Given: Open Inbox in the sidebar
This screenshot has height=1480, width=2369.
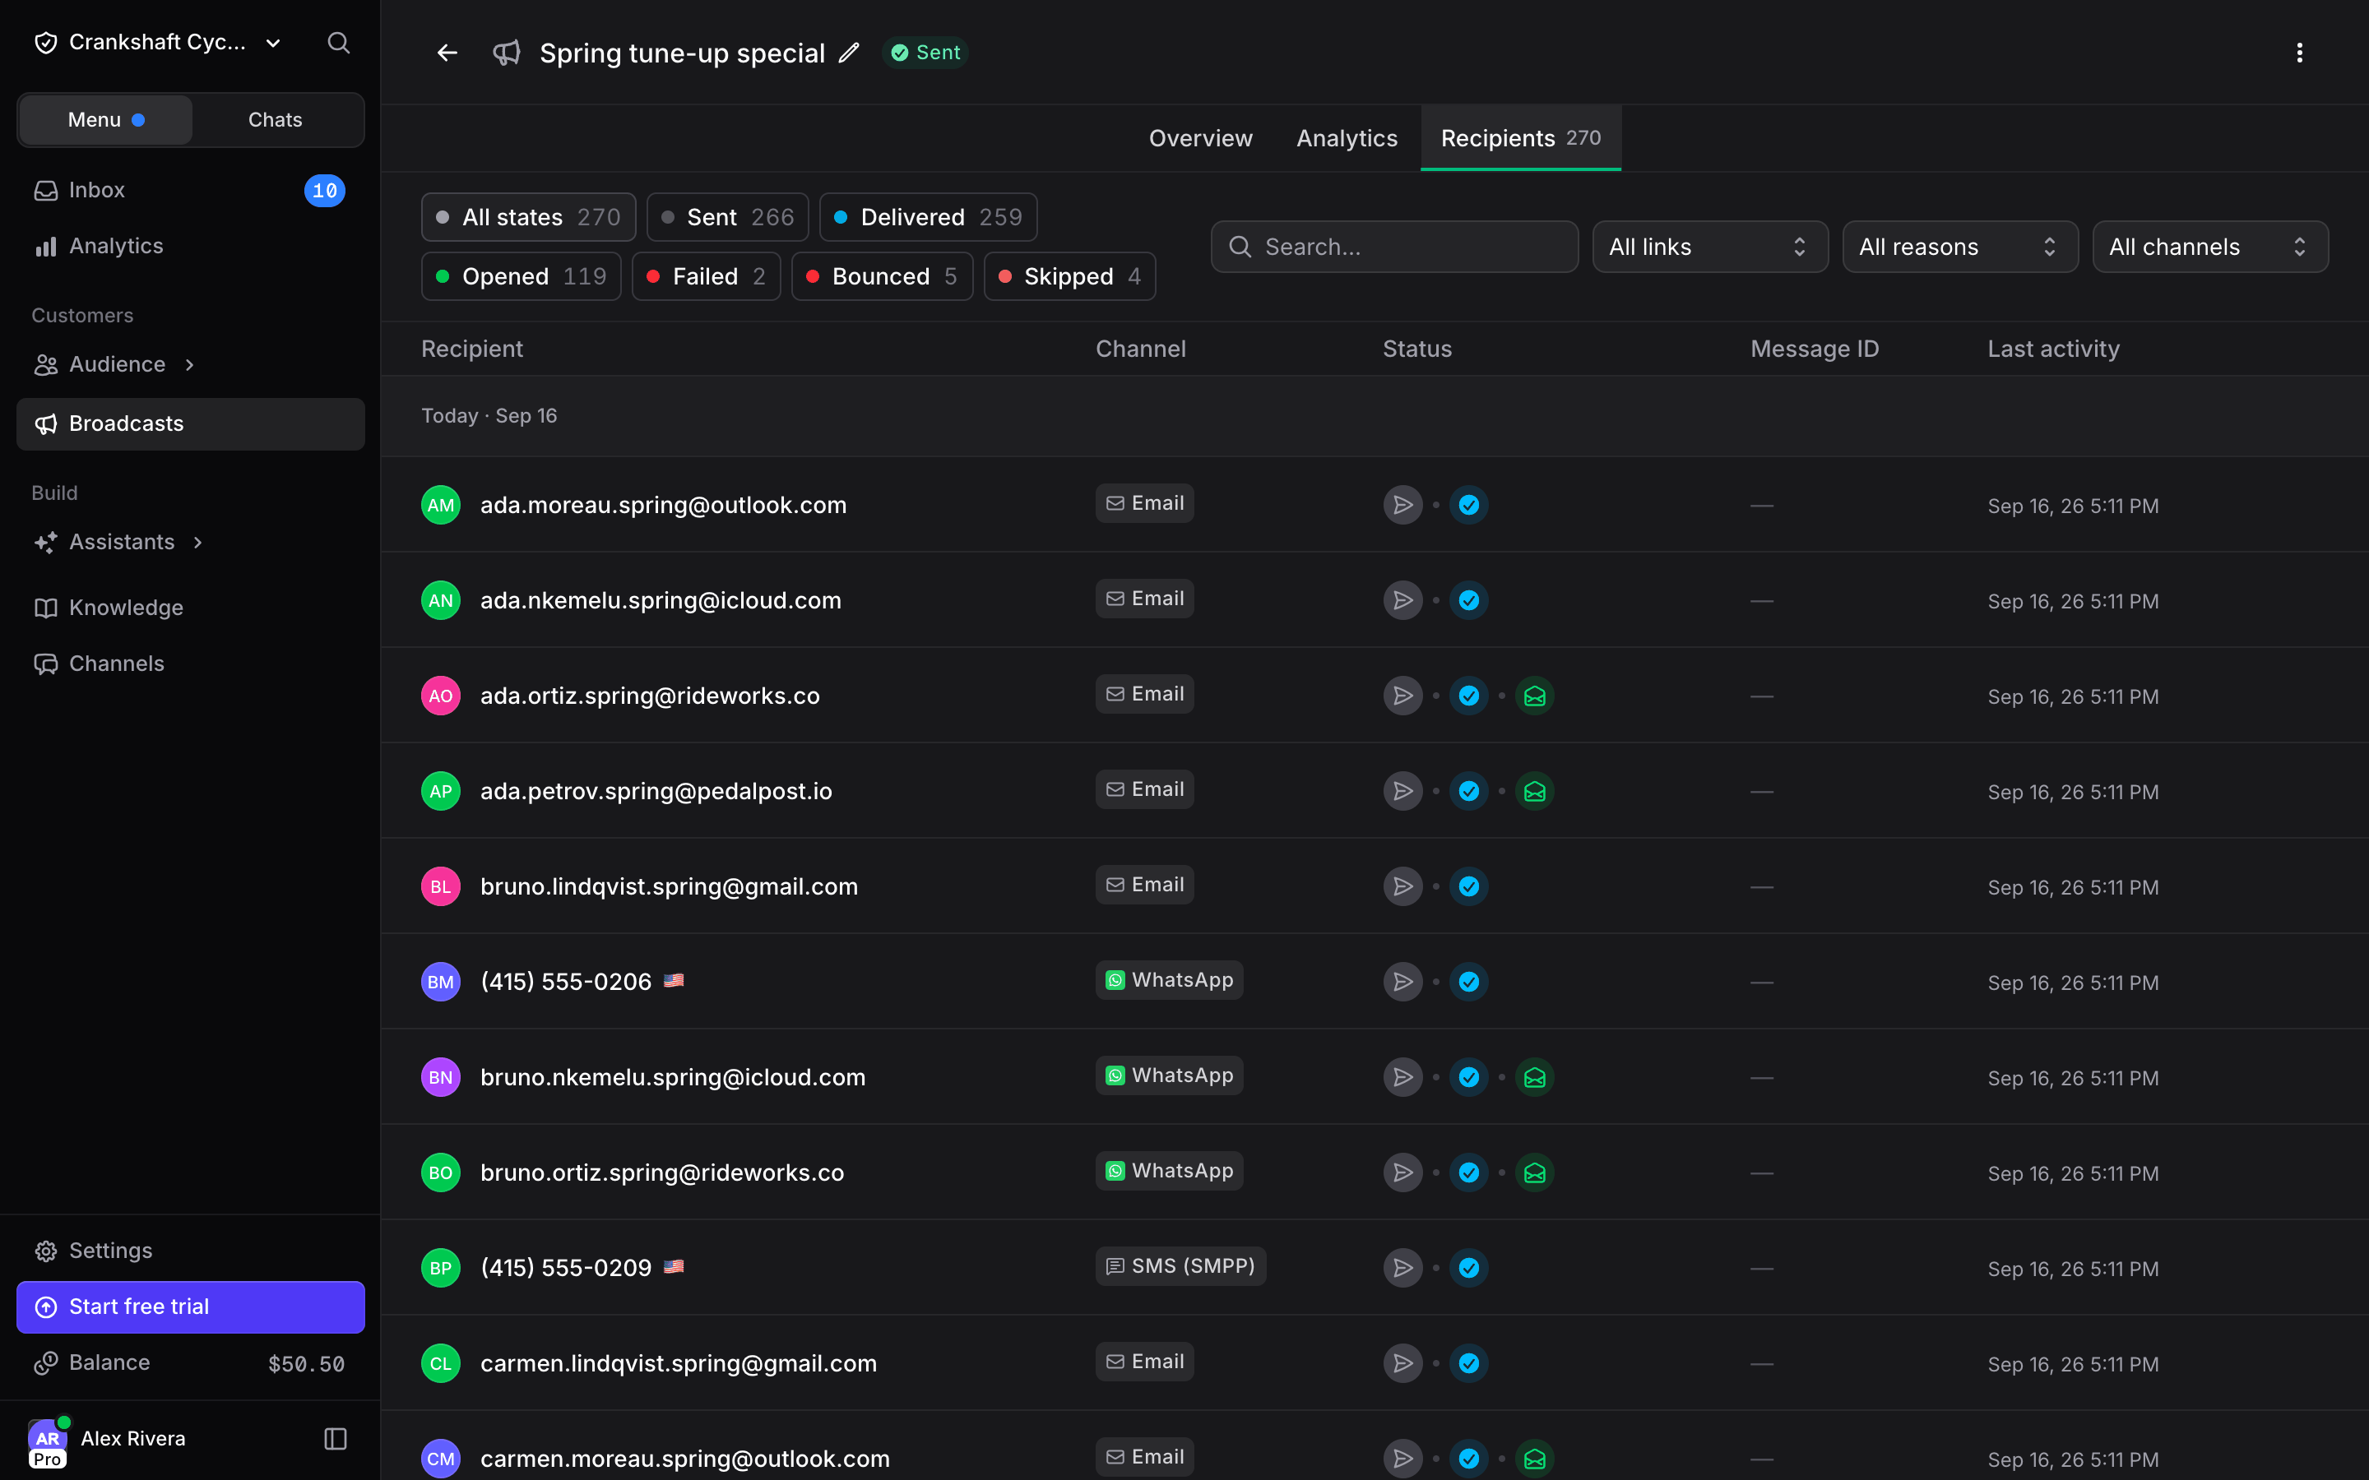Looking at the screenshot, I should (x=190, y=190).
